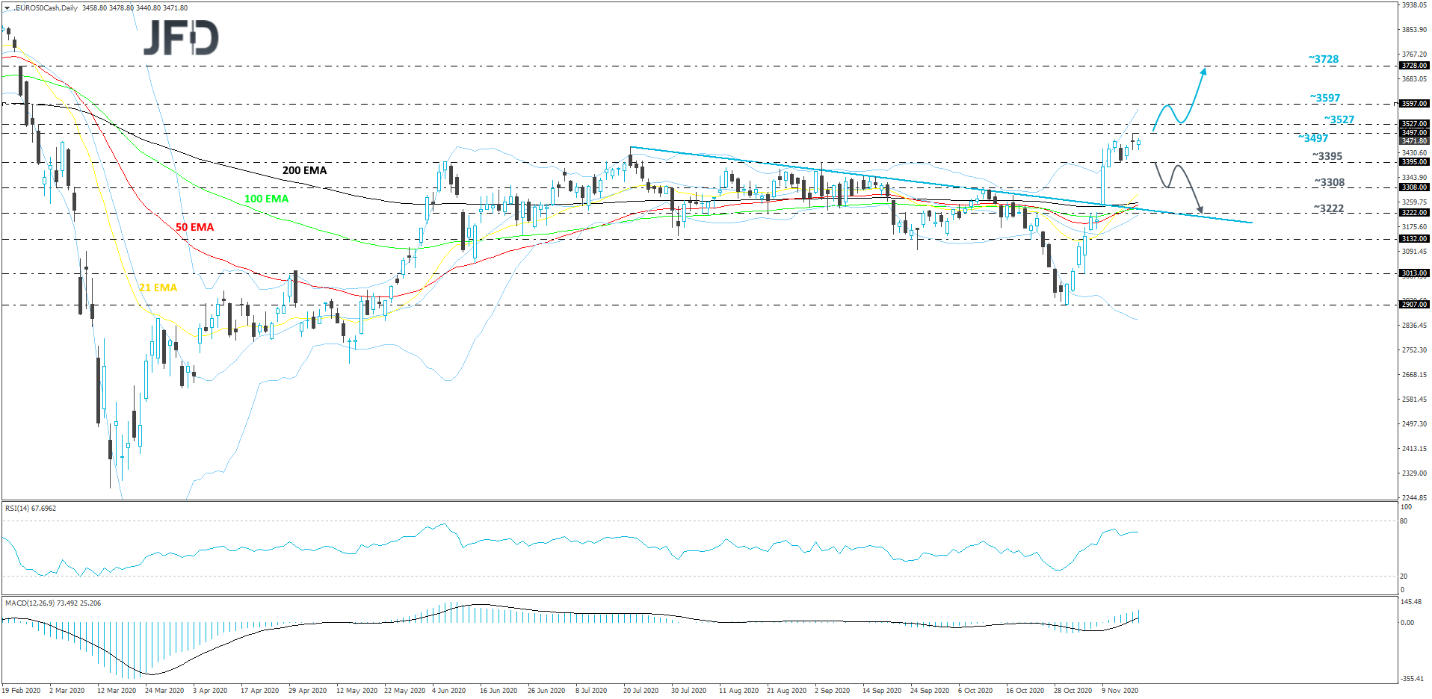The height and width of the screenshot is (699, 1432).
Task: Select the 3308.00 price axis tag
Action: (x=1414, y=187)
